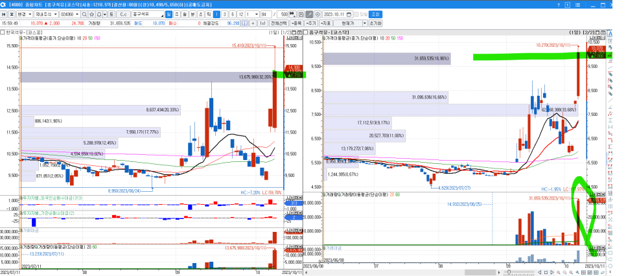Click the round target settings icon
The image size is (626, 276).
click(318, 14)
